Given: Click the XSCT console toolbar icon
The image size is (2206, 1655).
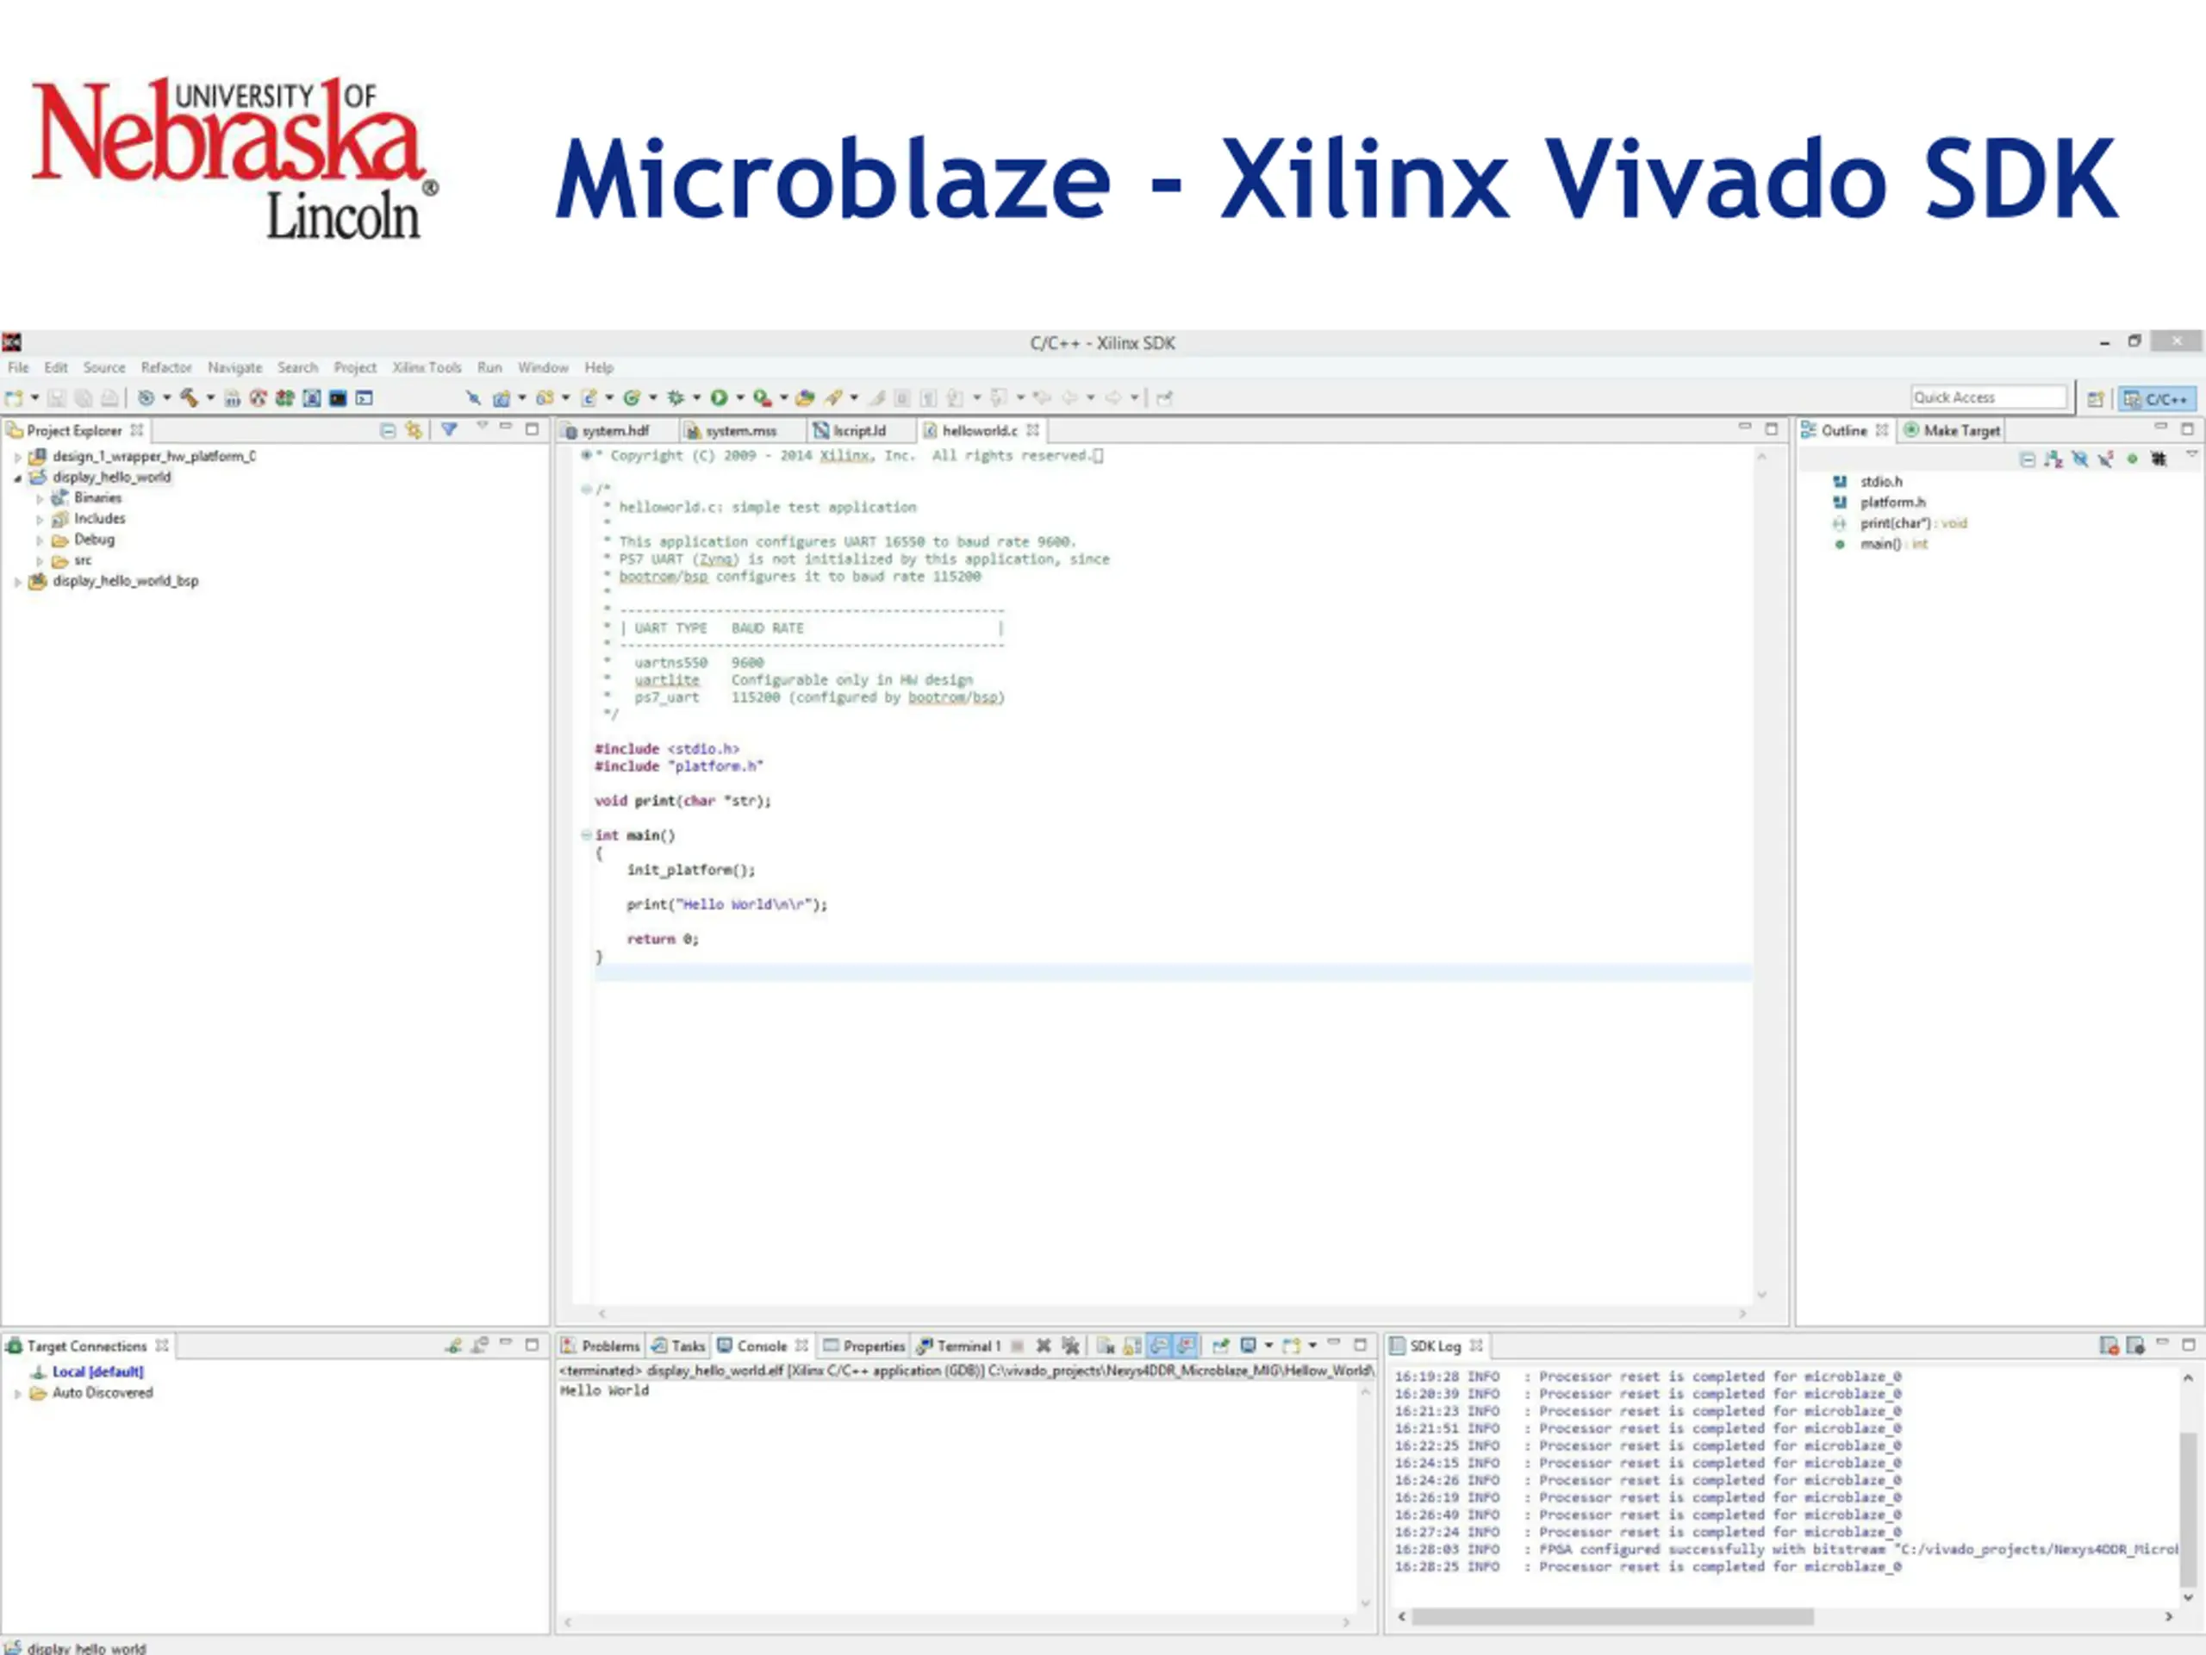Looking at the screenshot, I should tap(364, 398).
